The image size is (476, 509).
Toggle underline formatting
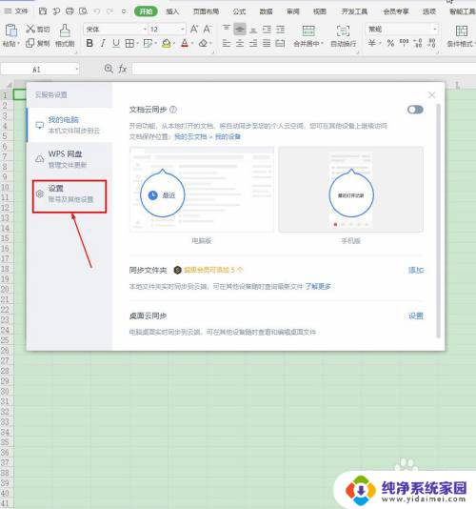(x=116, y=43)
